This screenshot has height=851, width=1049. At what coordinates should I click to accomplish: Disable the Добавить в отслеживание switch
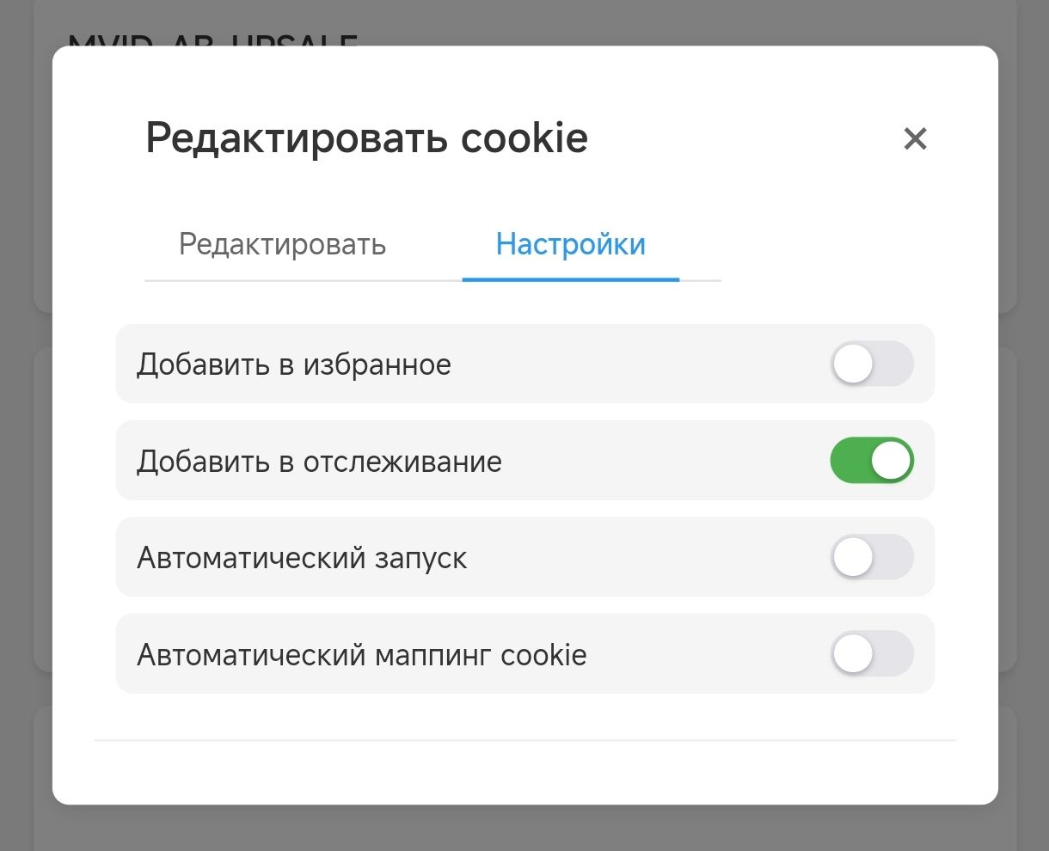pos(871,461)
